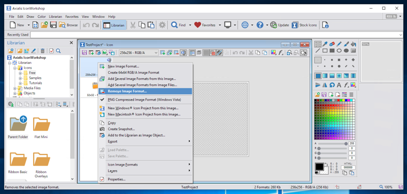Expand the Tutorials folder node
The image size is (407, 194).
point(20,83)
